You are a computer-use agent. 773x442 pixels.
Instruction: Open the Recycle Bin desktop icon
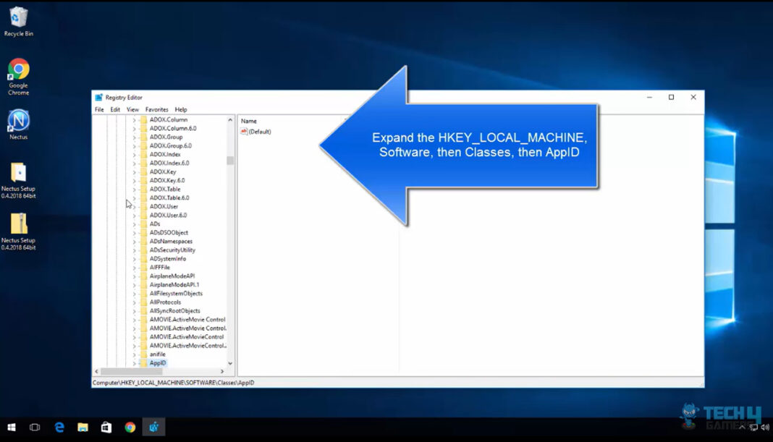click(18, 21)
